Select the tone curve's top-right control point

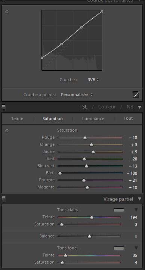coord(102,11)
